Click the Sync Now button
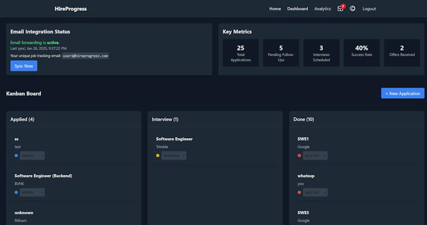The image size is (427, 225). (x=24, y=66)
